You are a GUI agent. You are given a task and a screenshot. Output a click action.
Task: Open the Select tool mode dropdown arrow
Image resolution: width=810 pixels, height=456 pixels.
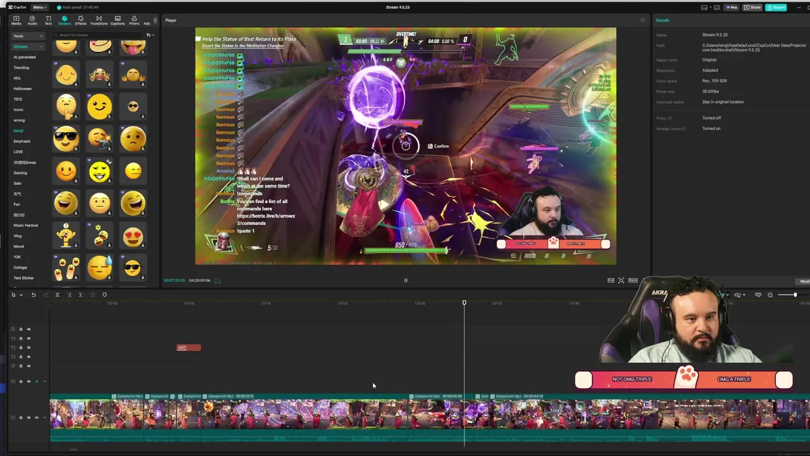coord(21,295)
